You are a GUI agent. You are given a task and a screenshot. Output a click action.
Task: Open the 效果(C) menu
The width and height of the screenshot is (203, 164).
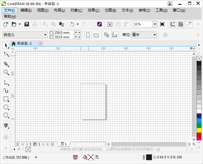(93, 10)
